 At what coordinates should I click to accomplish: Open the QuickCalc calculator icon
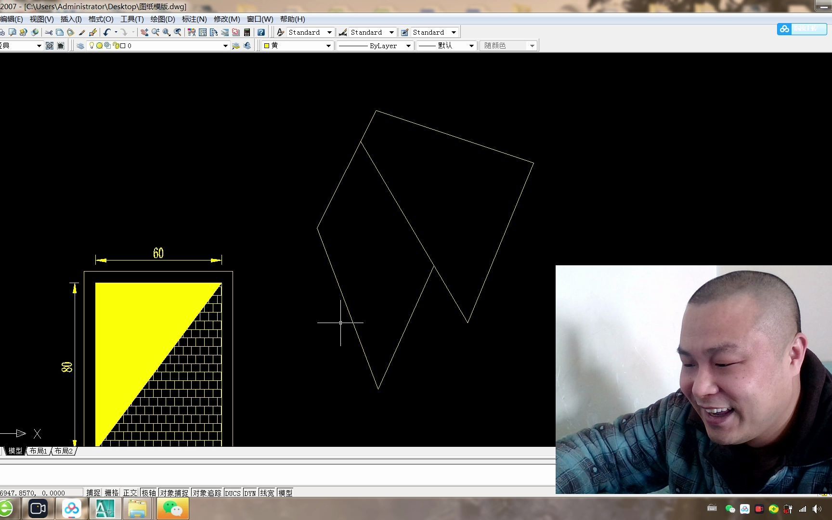point(247,32)
